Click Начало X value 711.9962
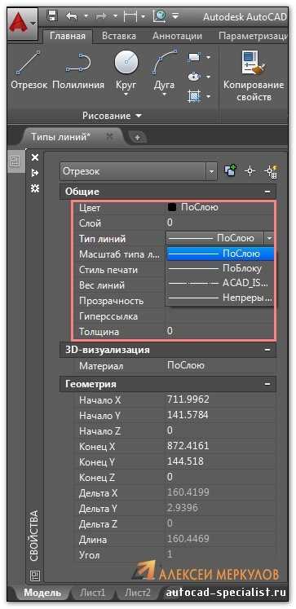This screenshot has height=609, width=296. point(188,399)
